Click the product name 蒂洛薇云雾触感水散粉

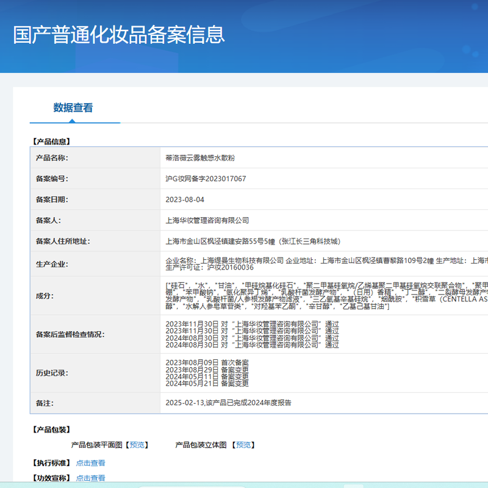200,158
